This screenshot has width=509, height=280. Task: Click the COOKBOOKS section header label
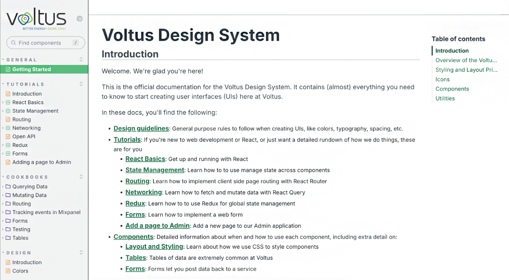(27, 177)
